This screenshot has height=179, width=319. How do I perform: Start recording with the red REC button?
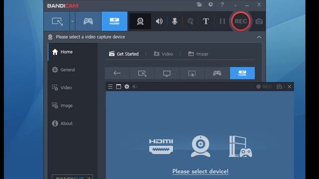click(241, 21)
